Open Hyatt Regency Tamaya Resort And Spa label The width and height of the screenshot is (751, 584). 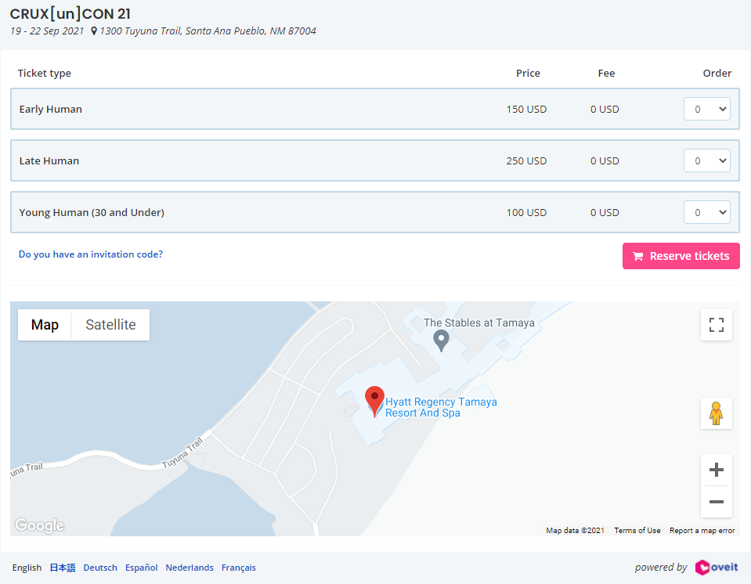pos(441,407)
